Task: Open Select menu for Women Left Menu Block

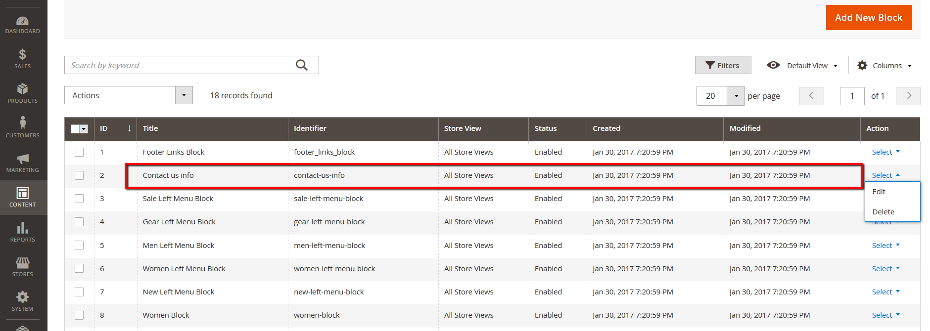Action: tap(885, 269)
